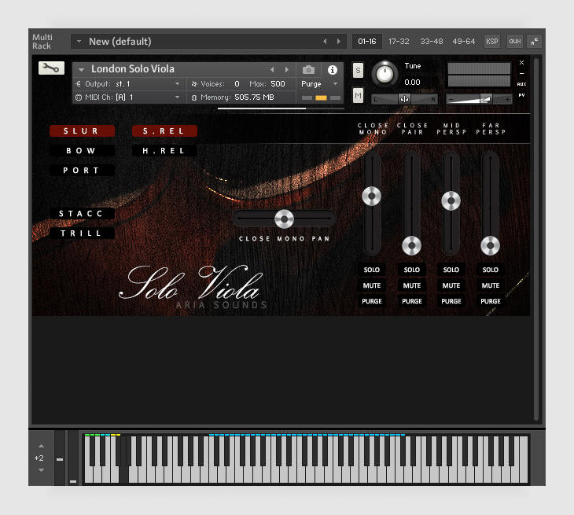Click the KSP button in Multi Rack header
Screen dimensions: 574x515
(491, 42)
